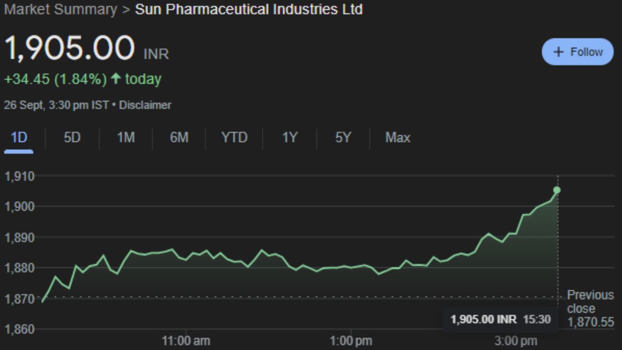Select the Max time range tab
Viewport: 622px width, 350px height.
[397, 138]
